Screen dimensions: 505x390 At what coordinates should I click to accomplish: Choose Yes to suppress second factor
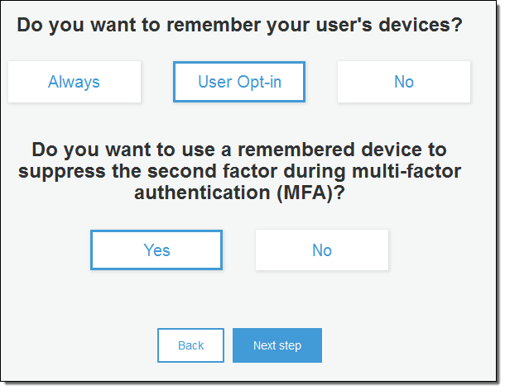coord(156,250)
